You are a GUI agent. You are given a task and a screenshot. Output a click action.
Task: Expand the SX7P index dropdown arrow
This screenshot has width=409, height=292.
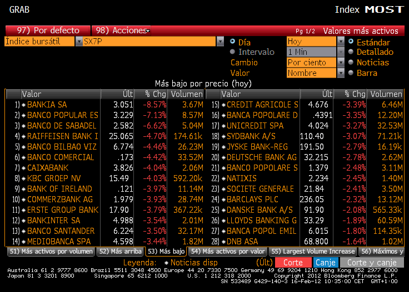220,42
